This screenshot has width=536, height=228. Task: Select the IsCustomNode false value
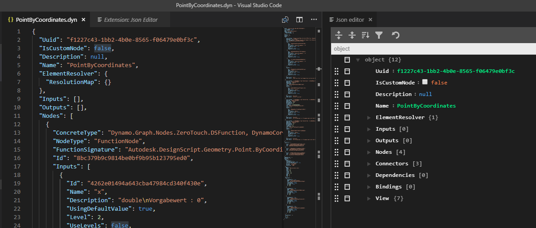coord(439,83)
